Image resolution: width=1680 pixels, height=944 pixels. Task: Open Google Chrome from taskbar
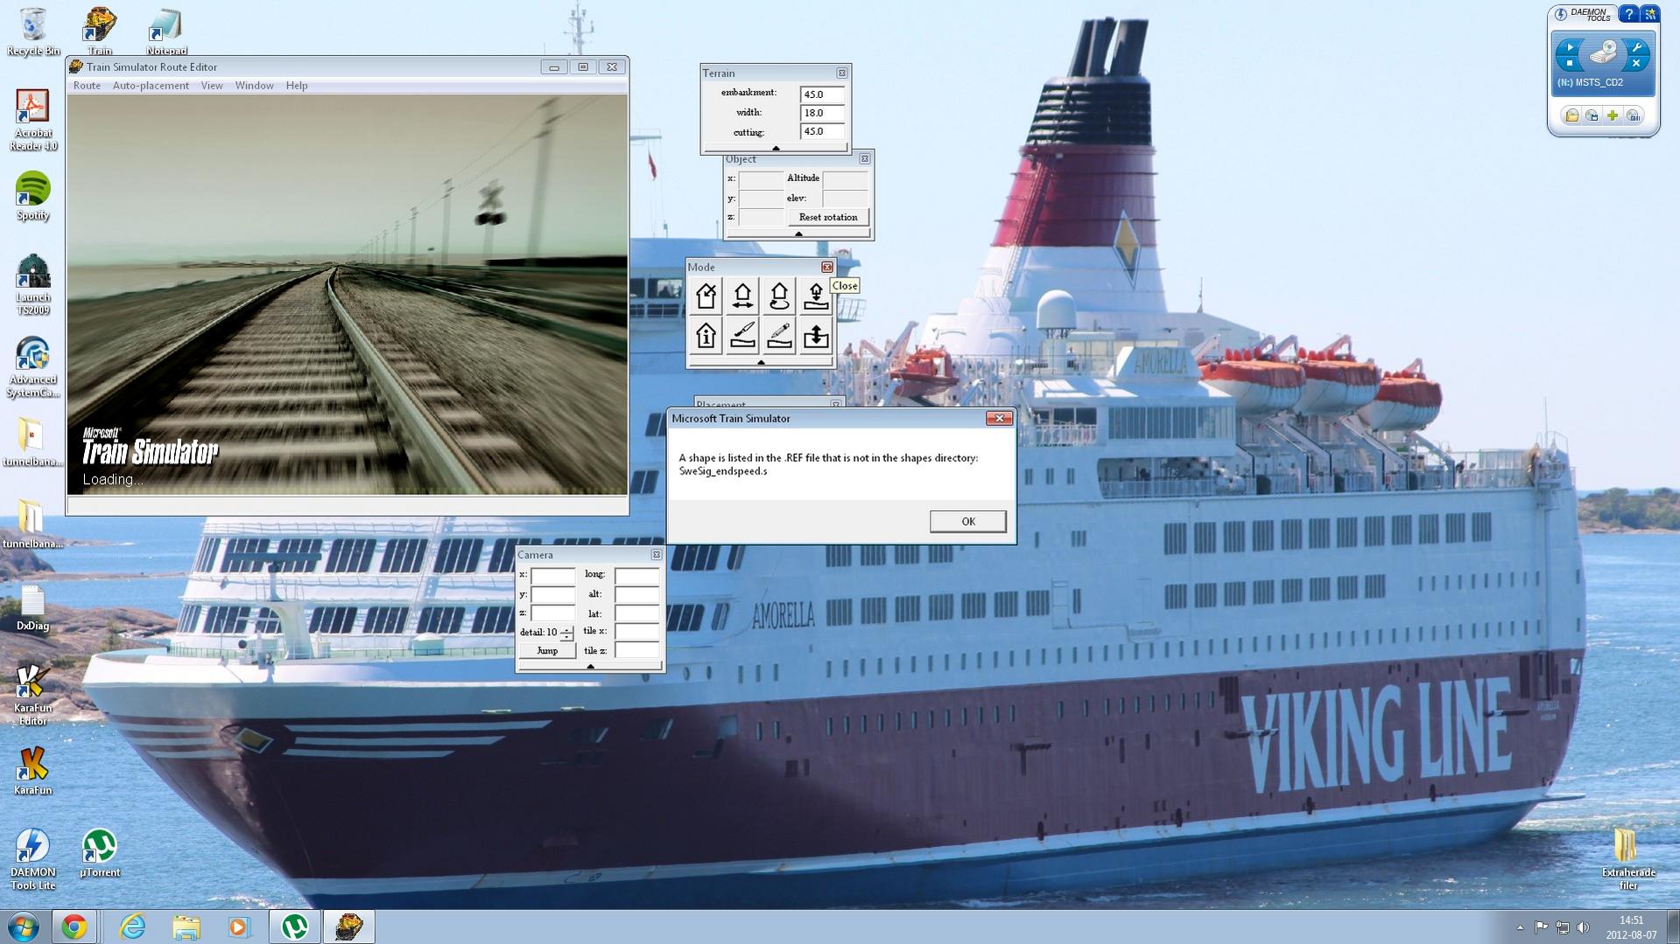(74, 927)
